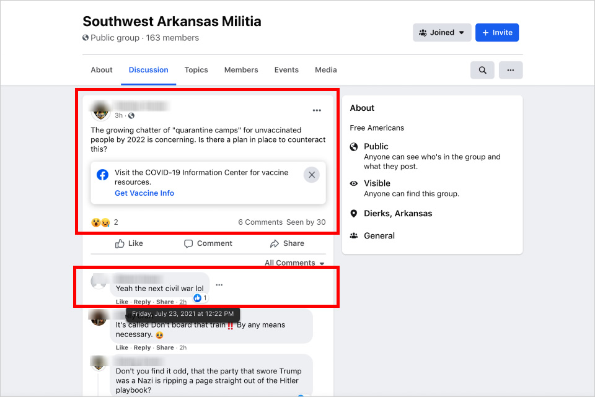Viewport: 595px width, 397px height.
Task: View the post's emoji reactions count
Action: tap(105, 222)
